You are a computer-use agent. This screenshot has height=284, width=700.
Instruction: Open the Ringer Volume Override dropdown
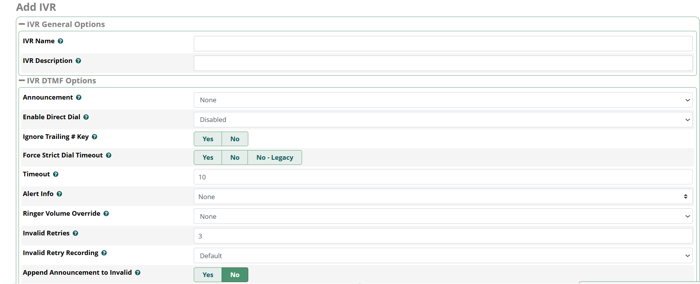point(443,216)
